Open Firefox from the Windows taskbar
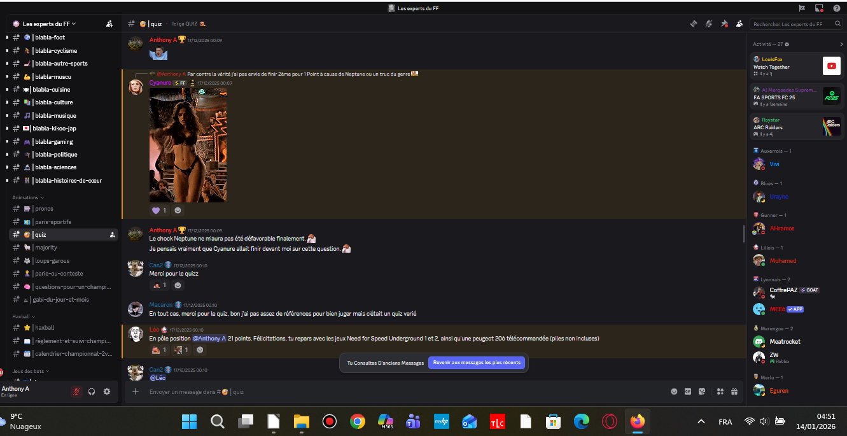847x436 pixels. coord(637,421)
